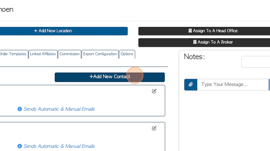Screen dimensions: 270x151
Task: Focus the Type Your Message field
Action: point(233,84)
